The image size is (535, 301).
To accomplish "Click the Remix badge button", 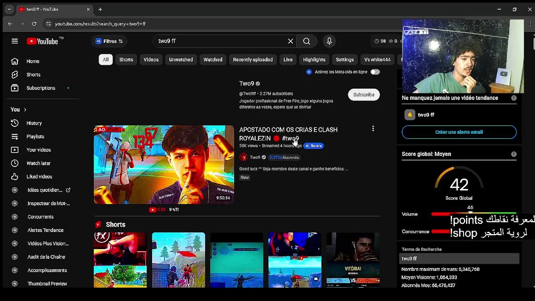I will click(x=314, y=146).
